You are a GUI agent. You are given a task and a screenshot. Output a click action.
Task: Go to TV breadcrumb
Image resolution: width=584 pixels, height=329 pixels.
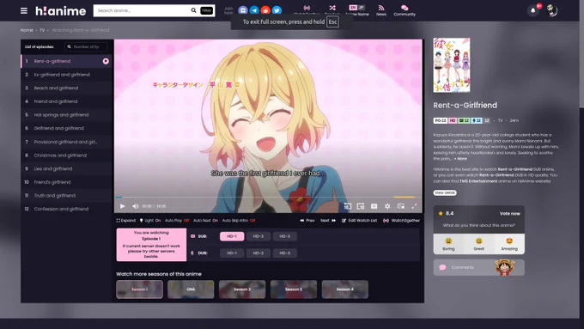click(x=42, y=30)
